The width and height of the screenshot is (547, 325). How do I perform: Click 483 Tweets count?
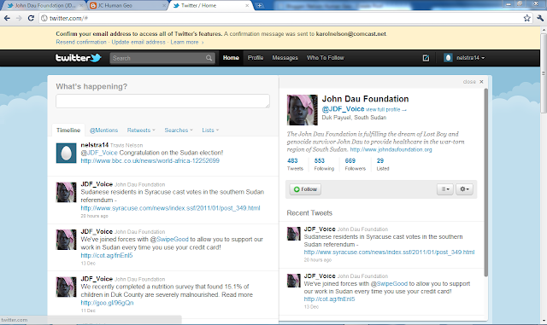point(295,164)
